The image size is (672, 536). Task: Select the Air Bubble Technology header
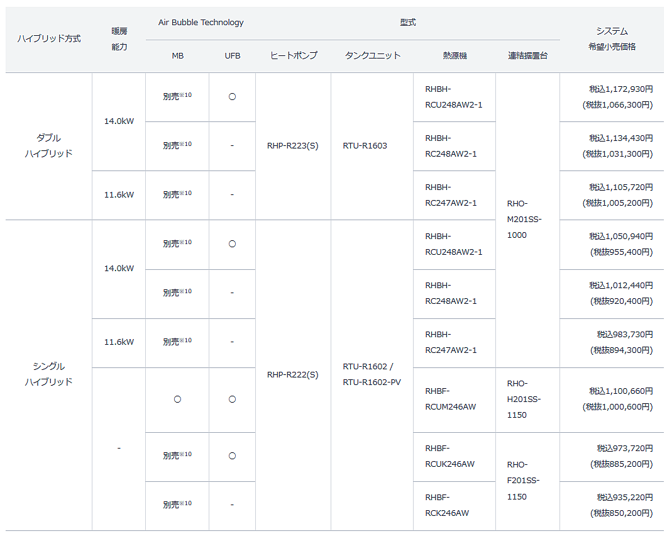coord(201,23)
